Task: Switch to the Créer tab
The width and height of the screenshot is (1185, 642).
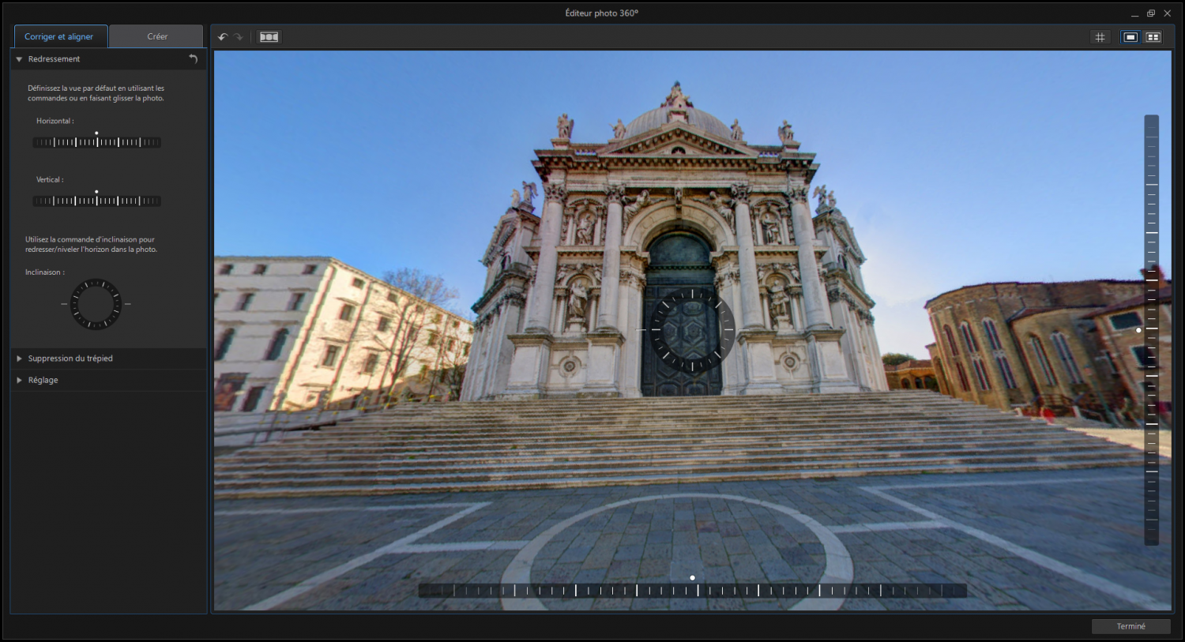Action: 157,36
